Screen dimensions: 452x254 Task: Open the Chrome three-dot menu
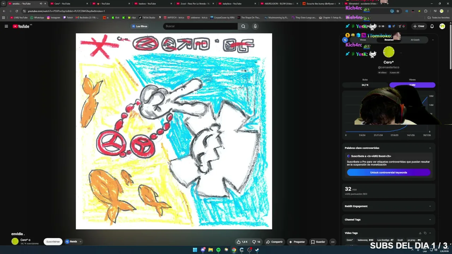(x=448, y=11)
